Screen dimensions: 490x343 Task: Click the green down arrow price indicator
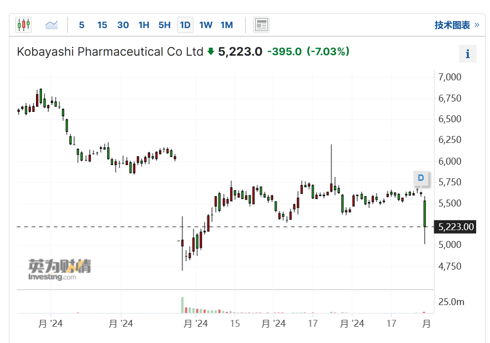[x=211, y=51]
